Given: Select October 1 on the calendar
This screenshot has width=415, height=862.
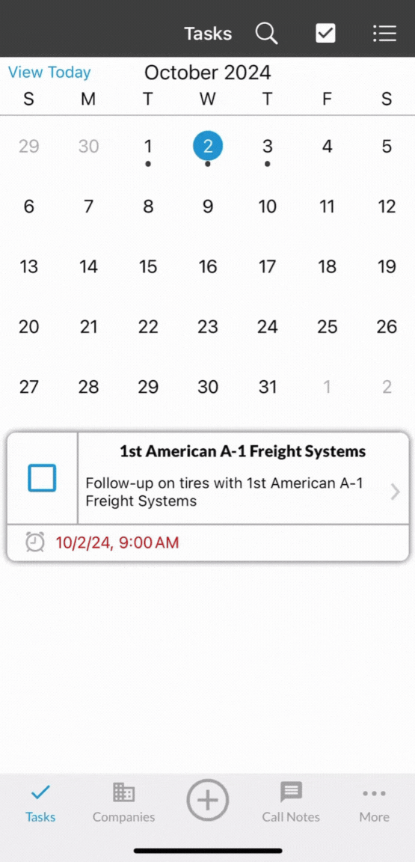Looking at the screenshot, I should click(148, 146).
